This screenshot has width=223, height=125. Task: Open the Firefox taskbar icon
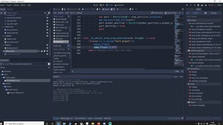(x=99, y=124)
